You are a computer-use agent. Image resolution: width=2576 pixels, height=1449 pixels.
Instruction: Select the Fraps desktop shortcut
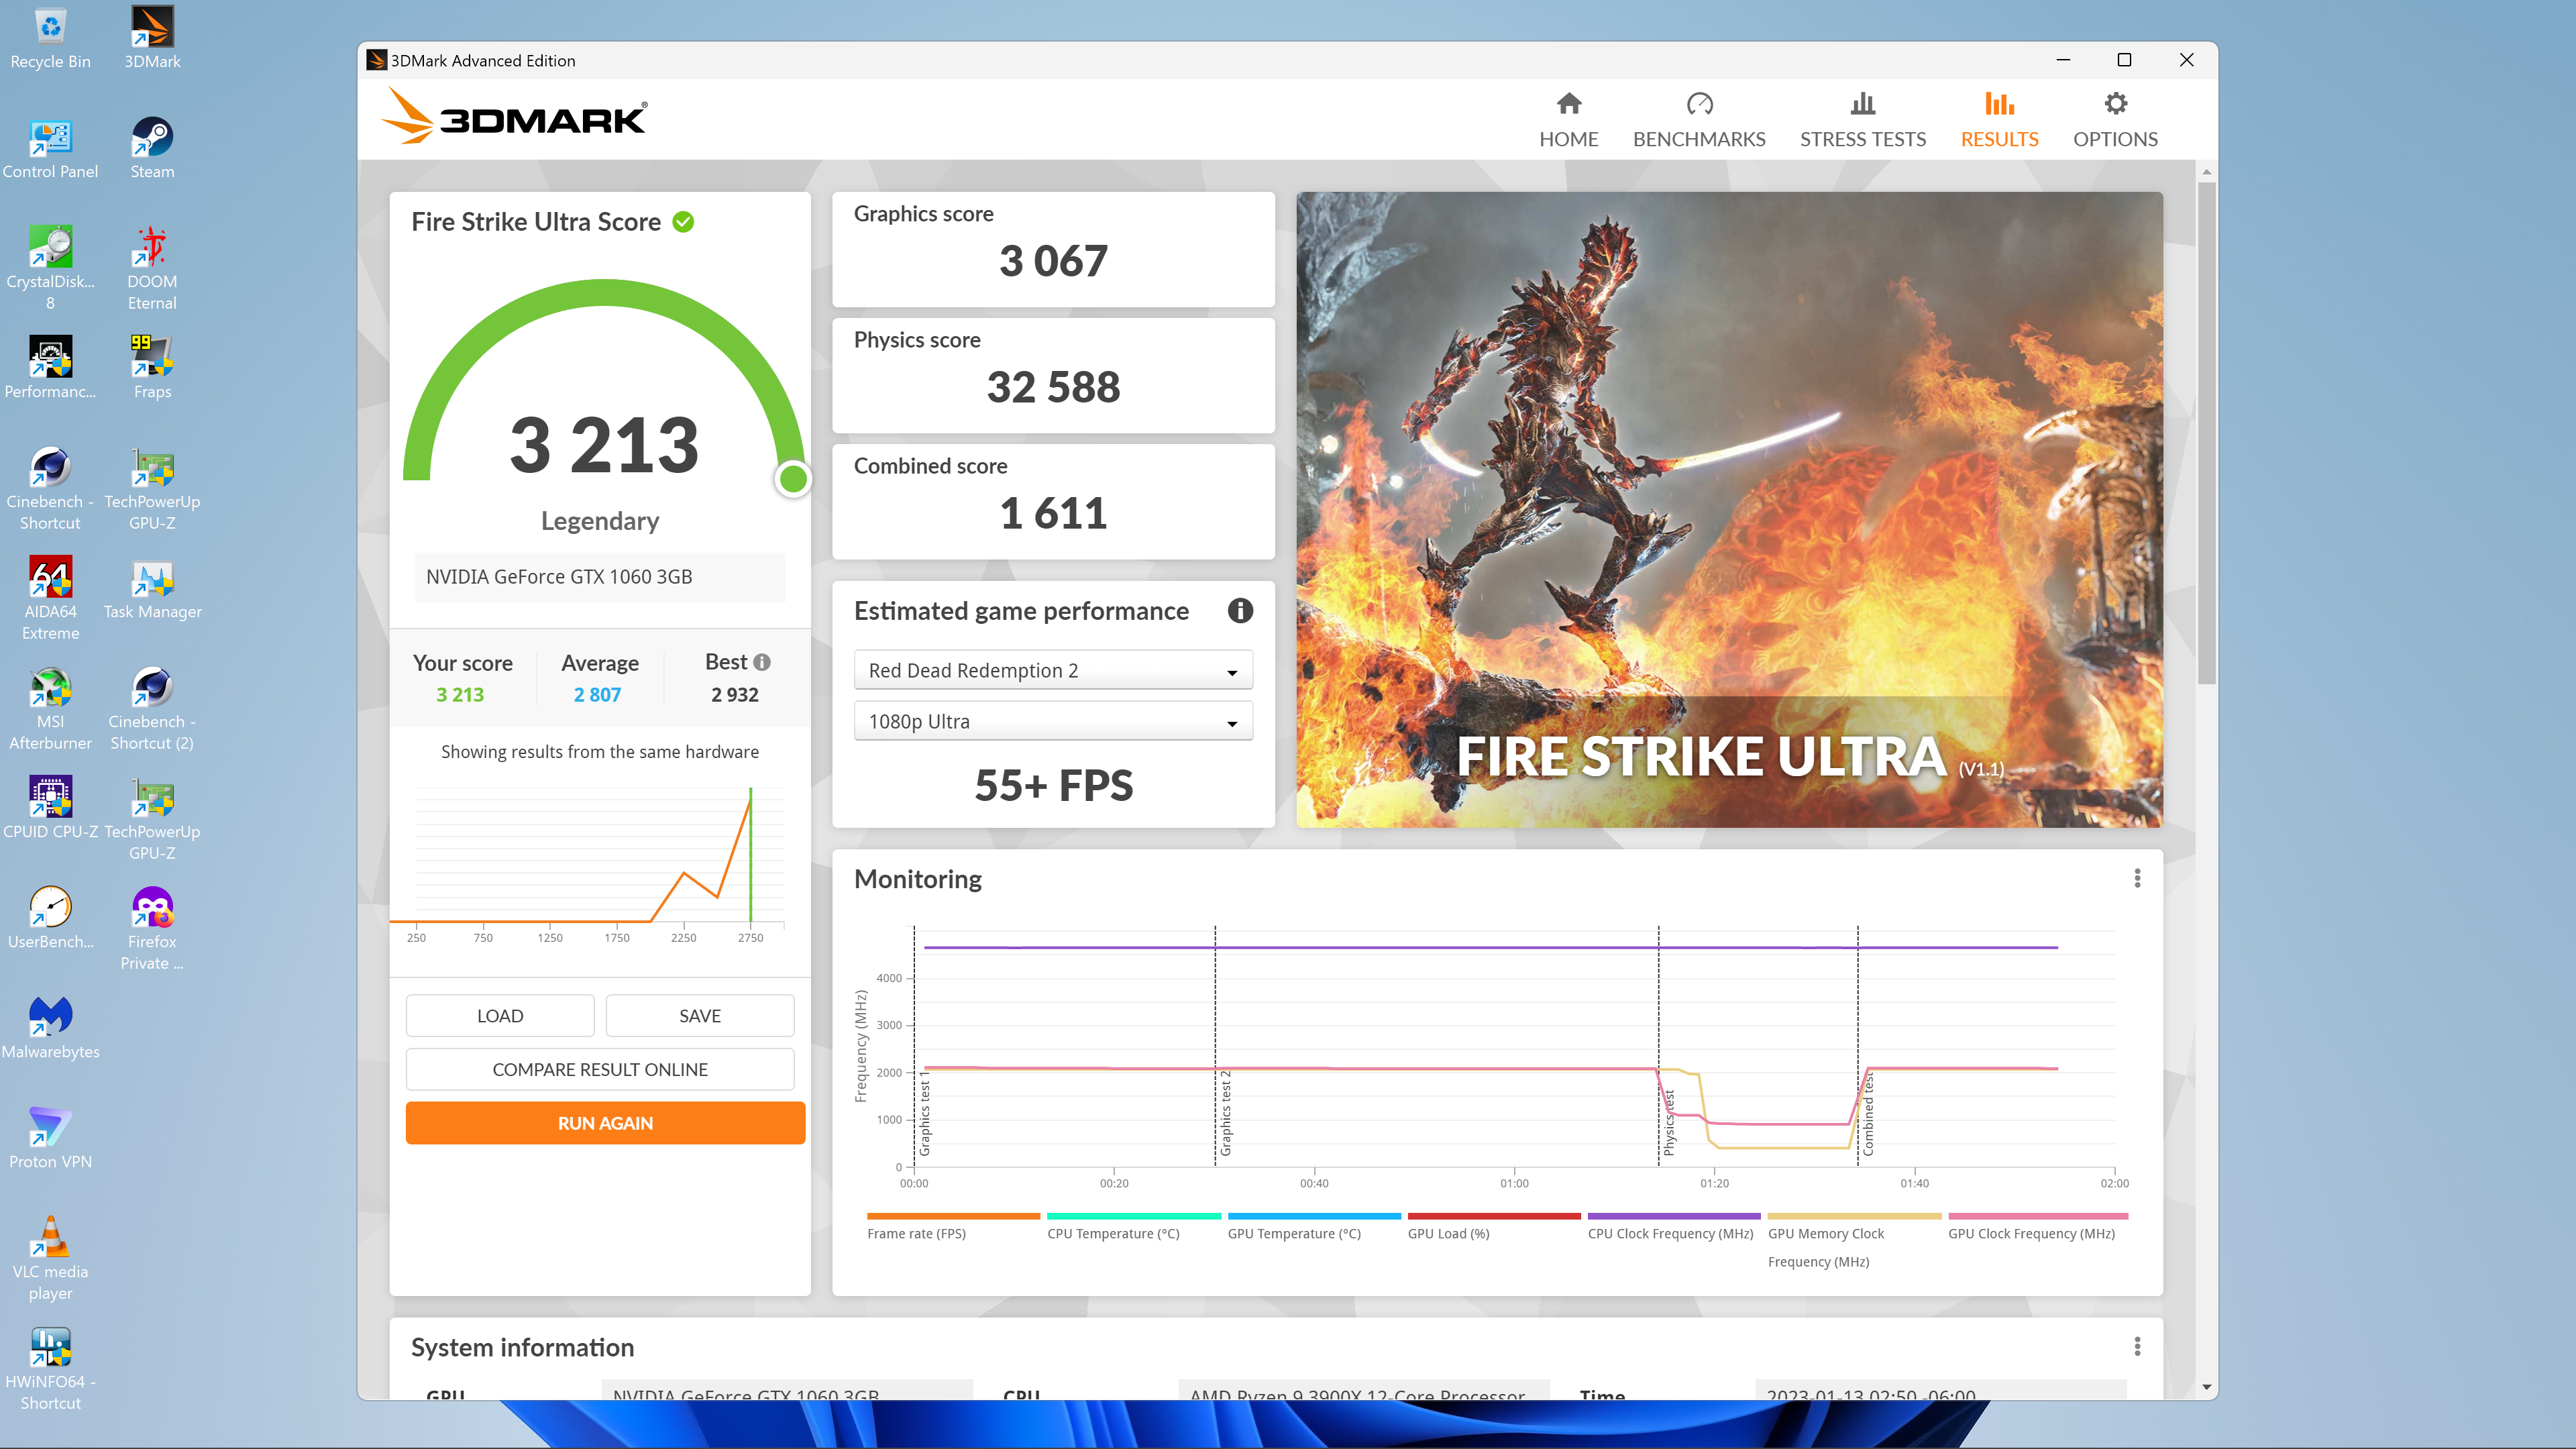pyautogui.click(x=152, y=368)
